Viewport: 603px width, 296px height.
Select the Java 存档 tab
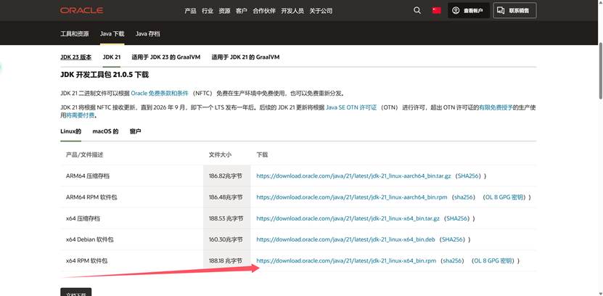point(148,34)
